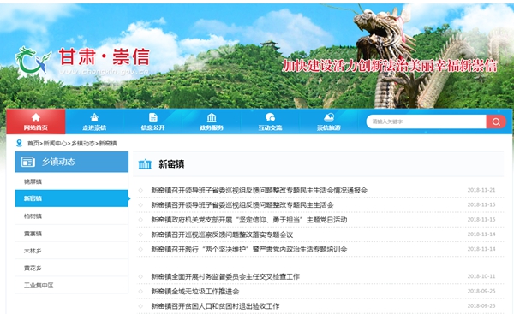Screen dimensions: 514x314
Task: Select the 崇信旅游 tourism navigation item
Action: tap(329, 121)
